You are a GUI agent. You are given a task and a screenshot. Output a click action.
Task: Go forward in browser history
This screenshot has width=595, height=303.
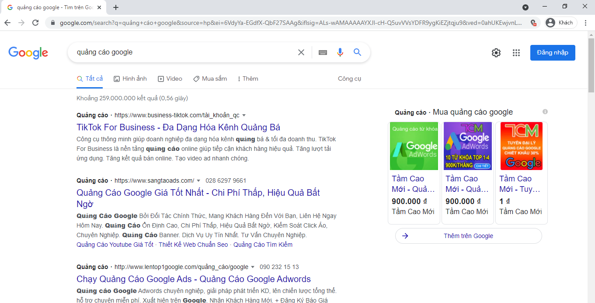[21, 23]
